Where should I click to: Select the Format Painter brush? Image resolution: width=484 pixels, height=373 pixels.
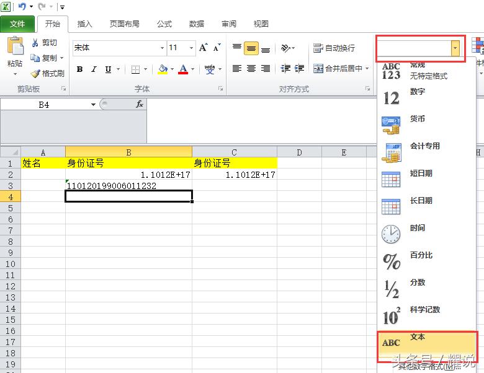[x=47, y=73]
